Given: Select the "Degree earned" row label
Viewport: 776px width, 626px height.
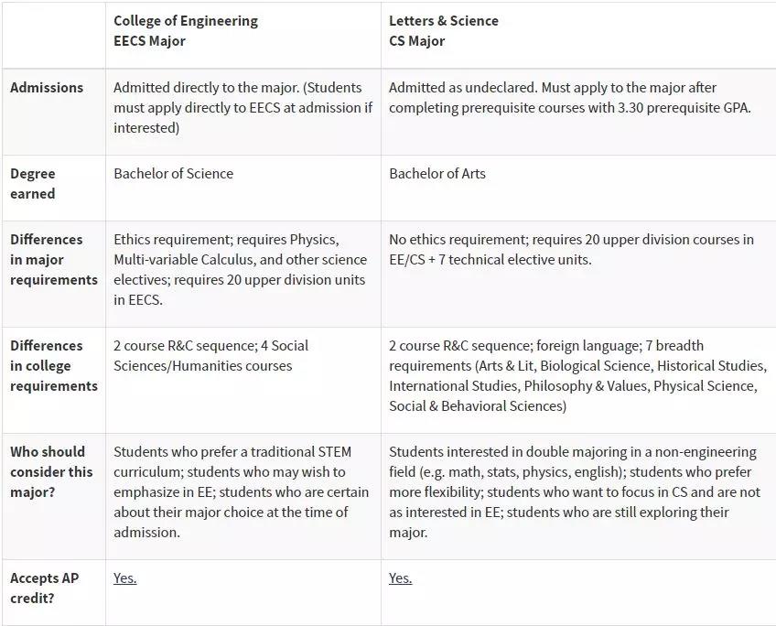Looking at the screenshot, I should [x=33, y=183].
